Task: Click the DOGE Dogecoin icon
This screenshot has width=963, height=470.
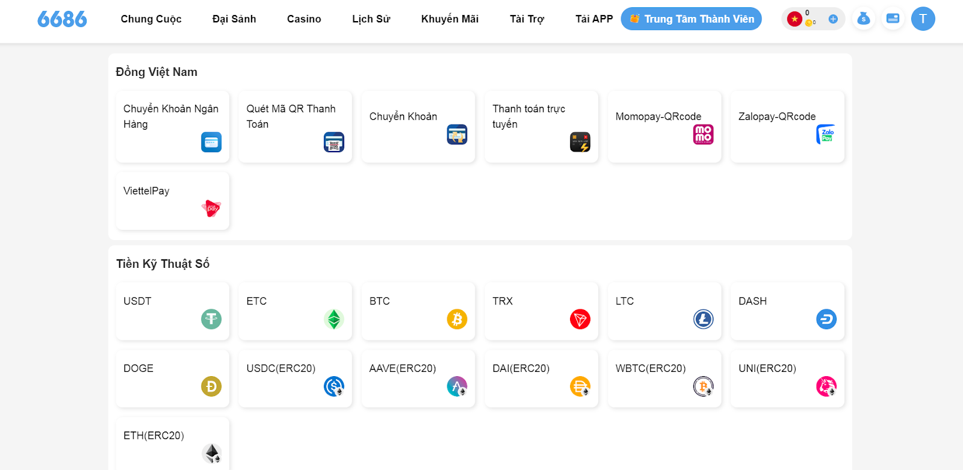Action: (x=211, y=386)
